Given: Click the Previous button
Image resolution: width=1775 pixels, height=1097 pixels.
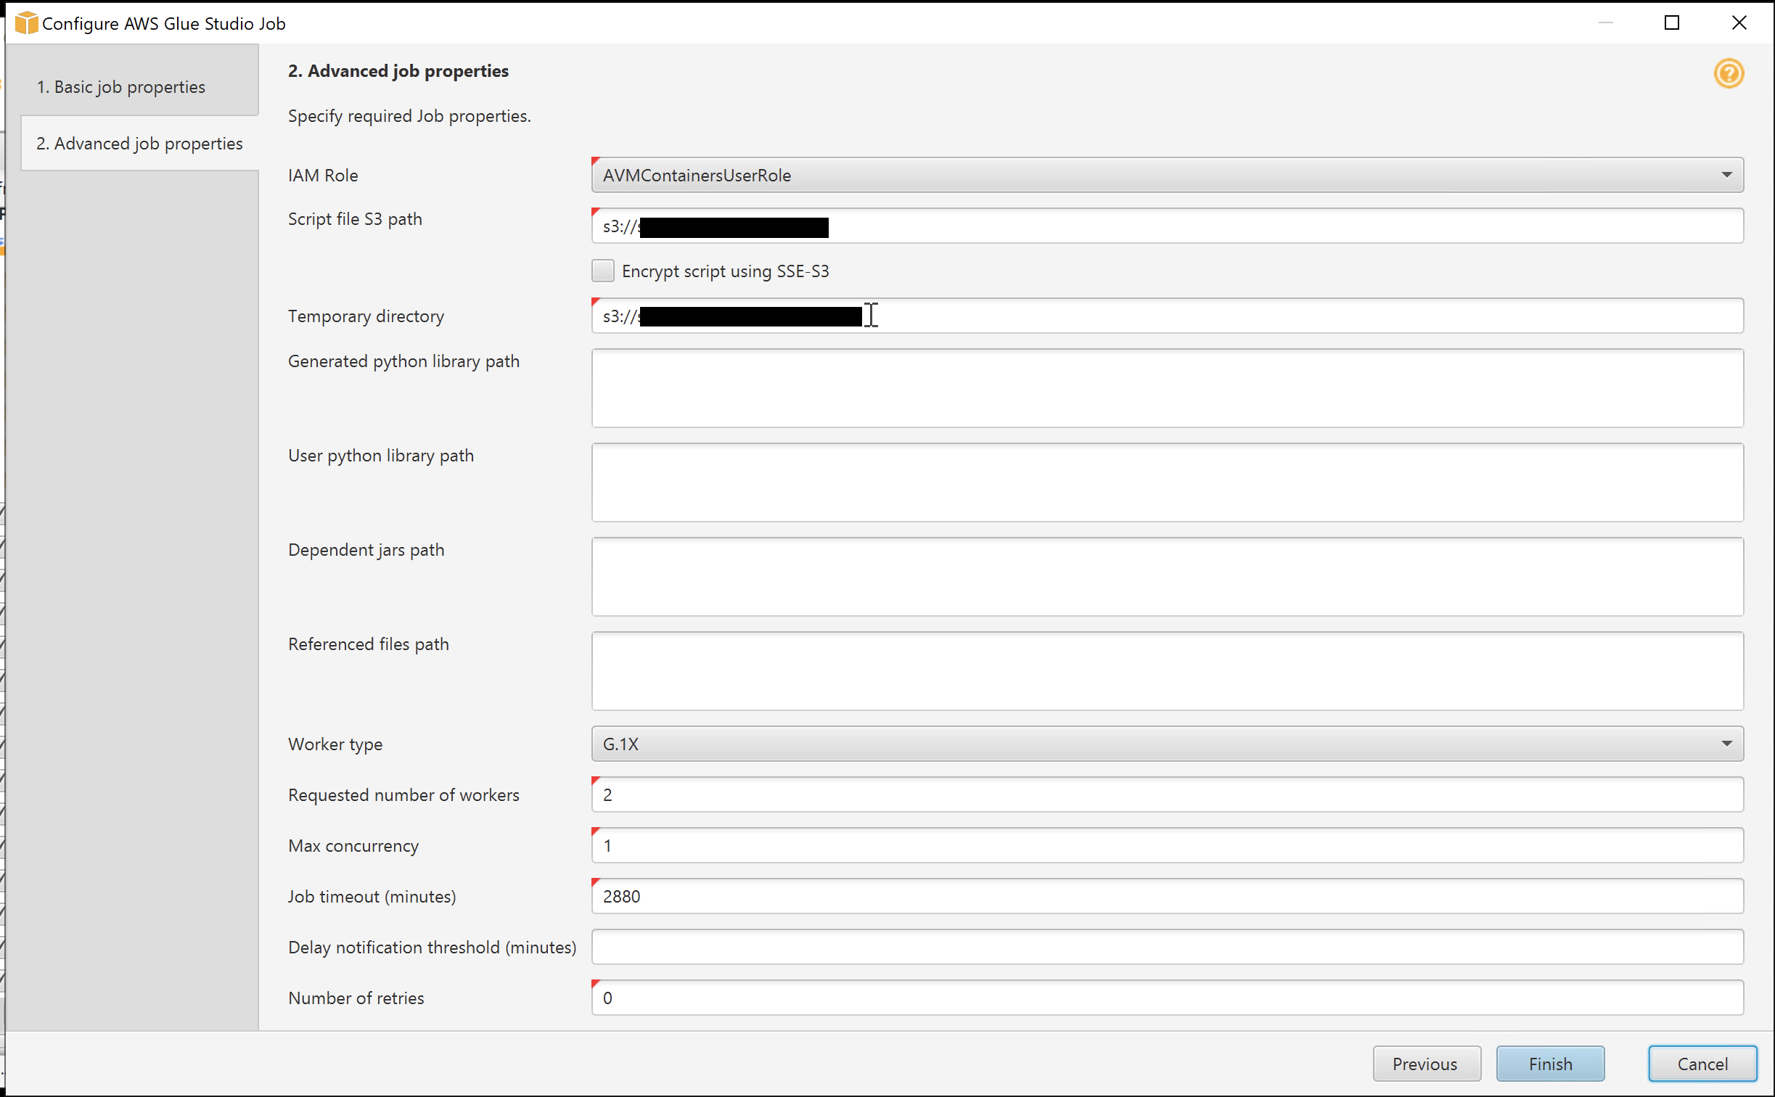Looking at the screenshot, I should (x=1425, y=1063).
